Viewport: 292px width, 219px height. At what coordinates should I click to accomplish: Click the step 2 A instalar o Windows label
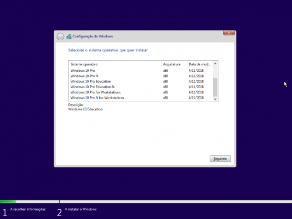click(81, 209)
